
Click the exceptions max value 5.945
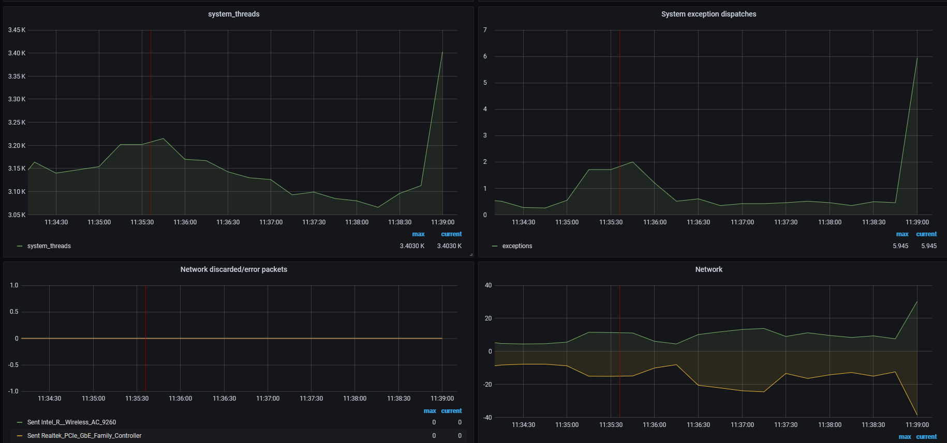[x=900, y=246]
